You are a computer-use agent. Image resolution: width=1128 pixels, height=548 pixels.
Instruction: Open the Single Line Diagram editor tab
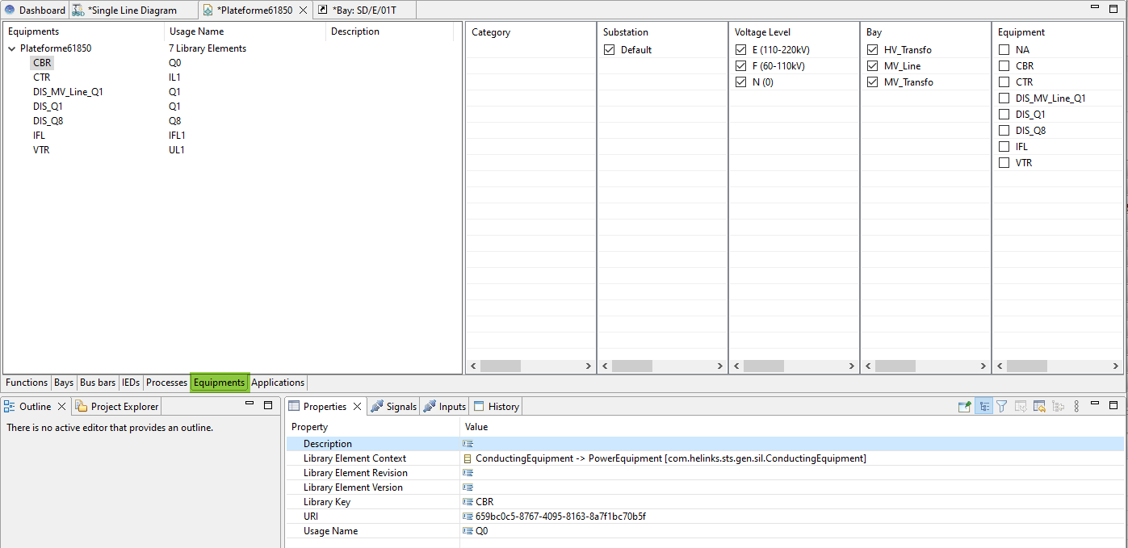coord(134,10)
